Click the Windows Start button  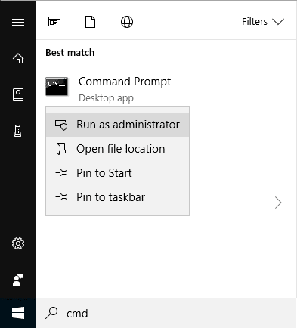pos(18,313)
